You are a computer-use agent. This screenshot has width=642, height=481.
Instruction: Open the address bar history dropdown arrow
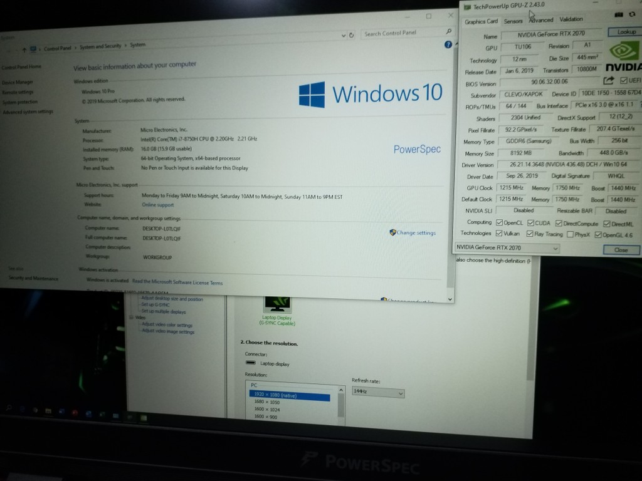[x=344, y=36]
